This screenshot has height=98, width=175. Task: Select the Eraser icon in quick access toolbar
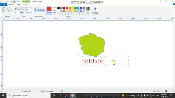coord(11,2)
